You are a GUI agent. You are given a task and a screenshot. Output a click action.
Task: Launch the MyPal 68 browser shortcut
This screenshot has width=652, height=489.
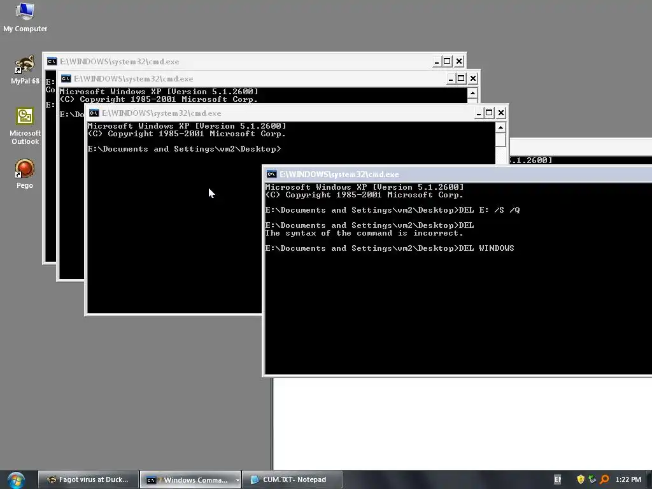25,70
